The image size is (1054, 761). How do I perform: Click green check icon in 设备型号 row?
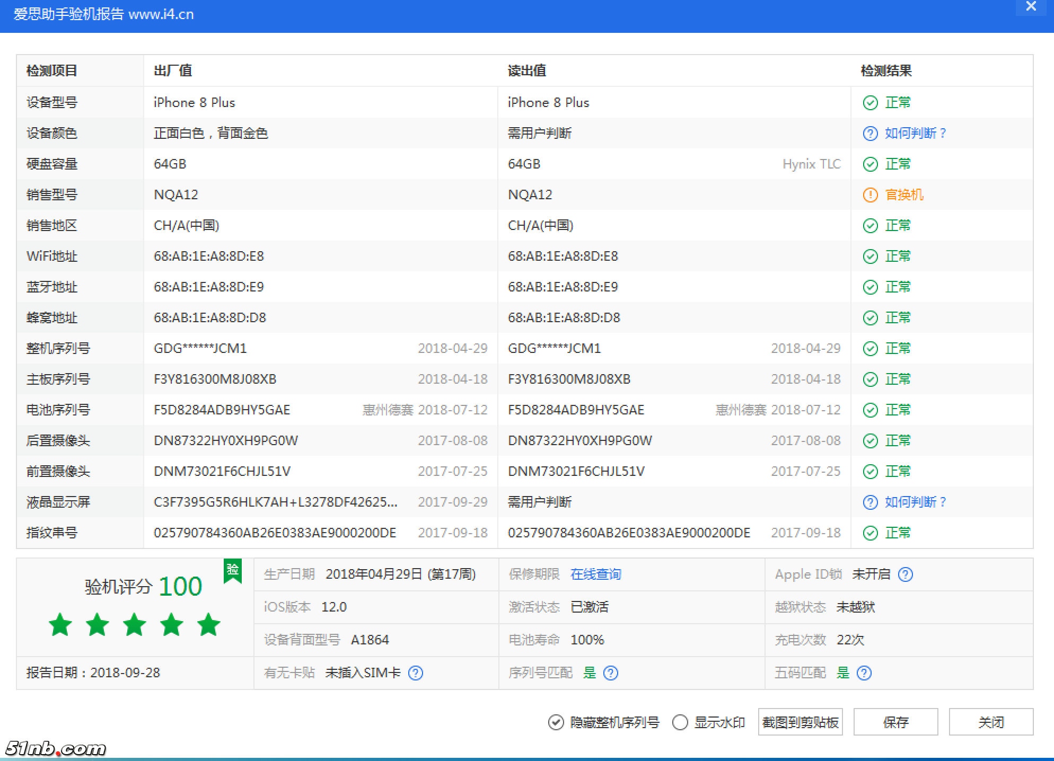coord(870,103)
